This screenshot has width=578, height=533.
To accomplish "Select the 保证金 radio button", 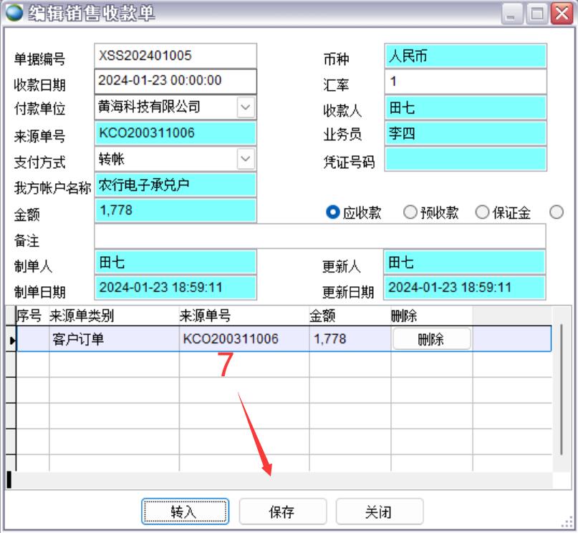I will coord(481,212).
